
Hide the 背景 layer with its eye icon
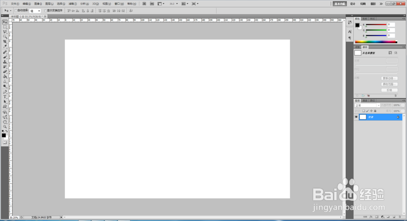click(356, 117)
